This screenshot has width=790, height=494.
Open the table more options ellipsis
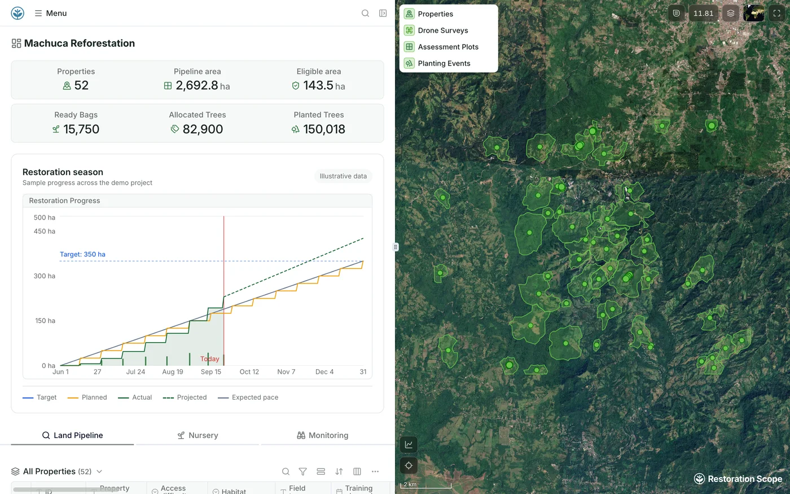(375, 471)
